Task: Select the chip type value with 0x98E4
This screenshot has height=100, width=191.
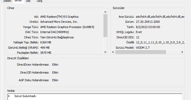Action: click(67, 27)
